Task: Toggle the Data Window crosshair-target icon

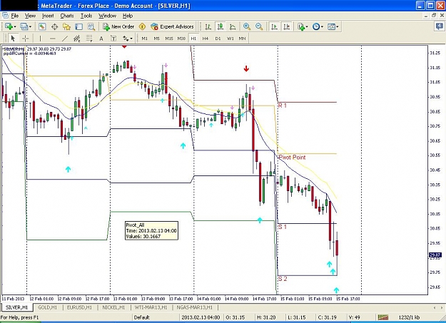Action: coord(54,26)
